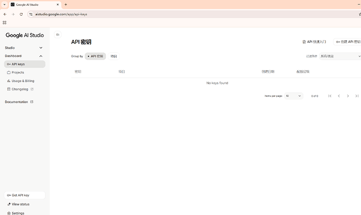
Task: Click the address bar URL field
Action: click(x=194, y=14)
